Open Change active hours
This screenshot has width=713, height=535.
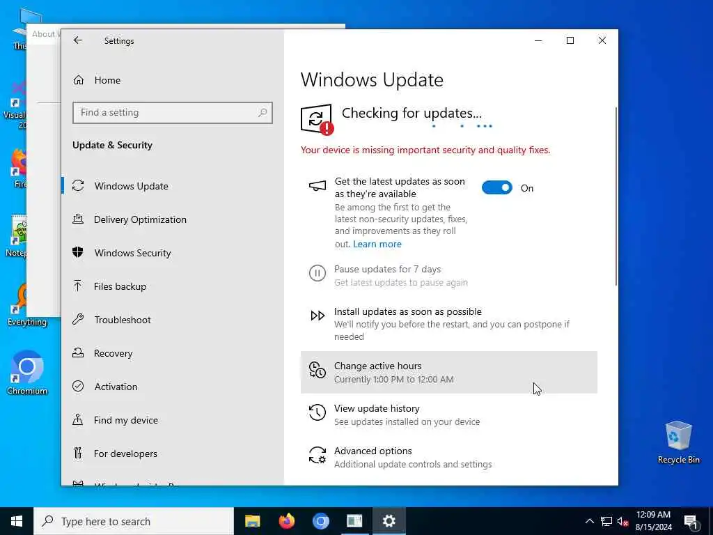click(449, 372)
